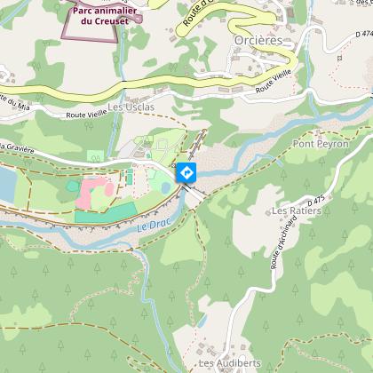Click the small dark POI icon beside the marker
Image resolution: width=373 pixels, height=373 pixels.
pyautogui.click(x=173, y=166)
